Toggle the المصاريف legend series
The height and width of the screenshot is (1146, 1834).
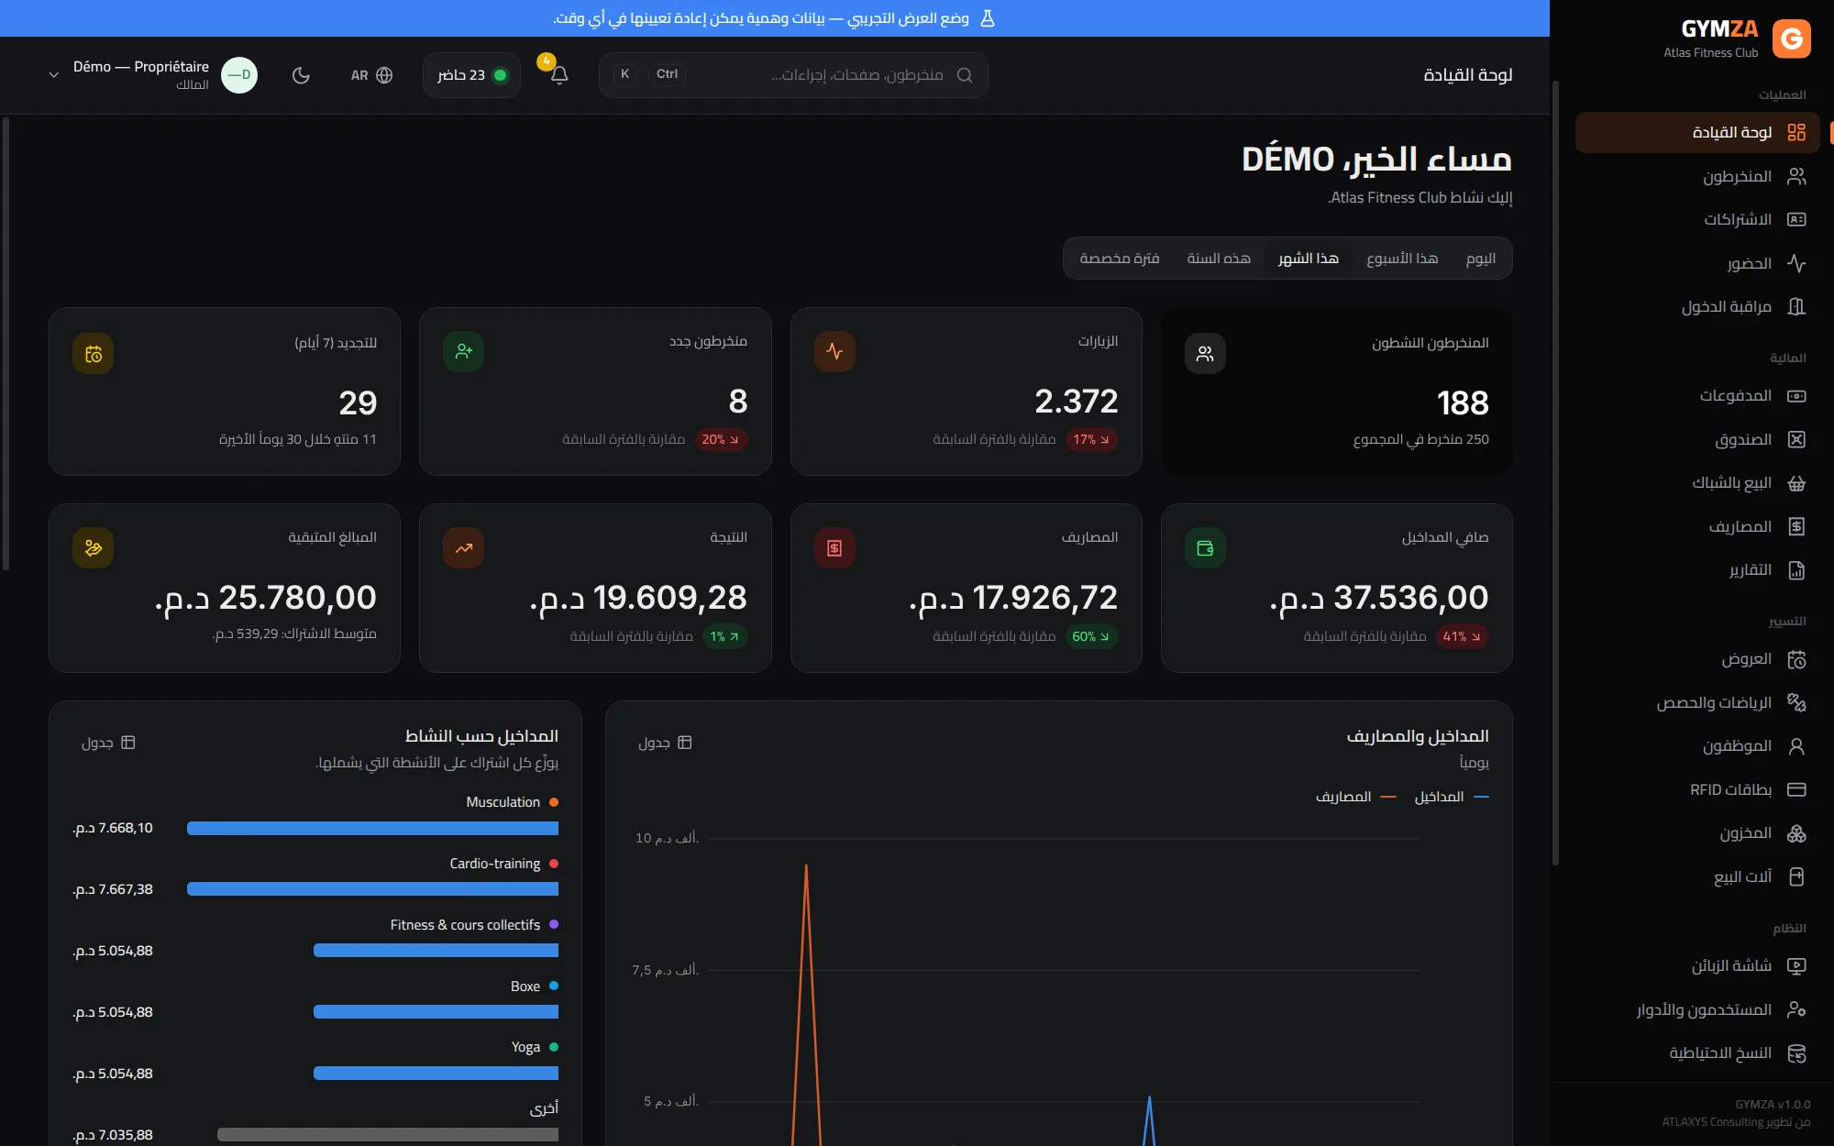(1356, 797)
